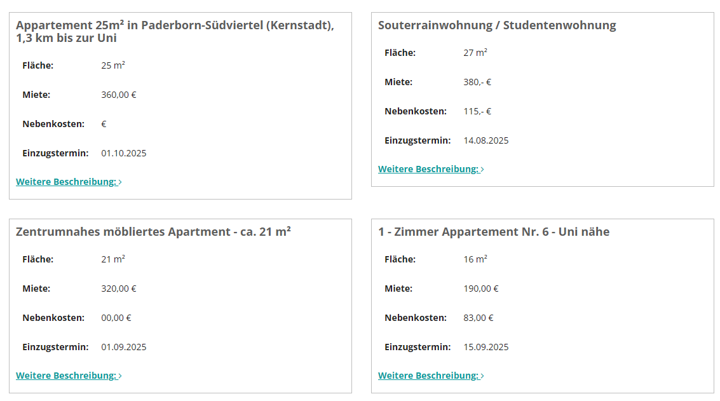Click the 21 m² Fläche value
This screenshot has height=401, width=720.
(113, 259)
